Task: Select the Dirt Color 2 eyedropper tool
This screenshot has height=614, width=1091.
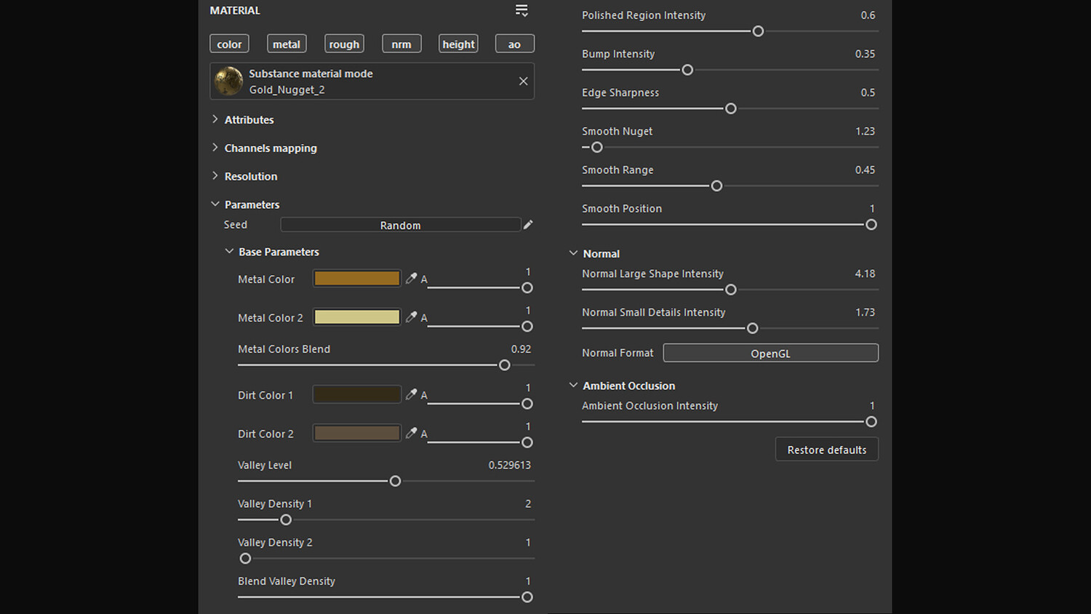Action: (411, 432)
